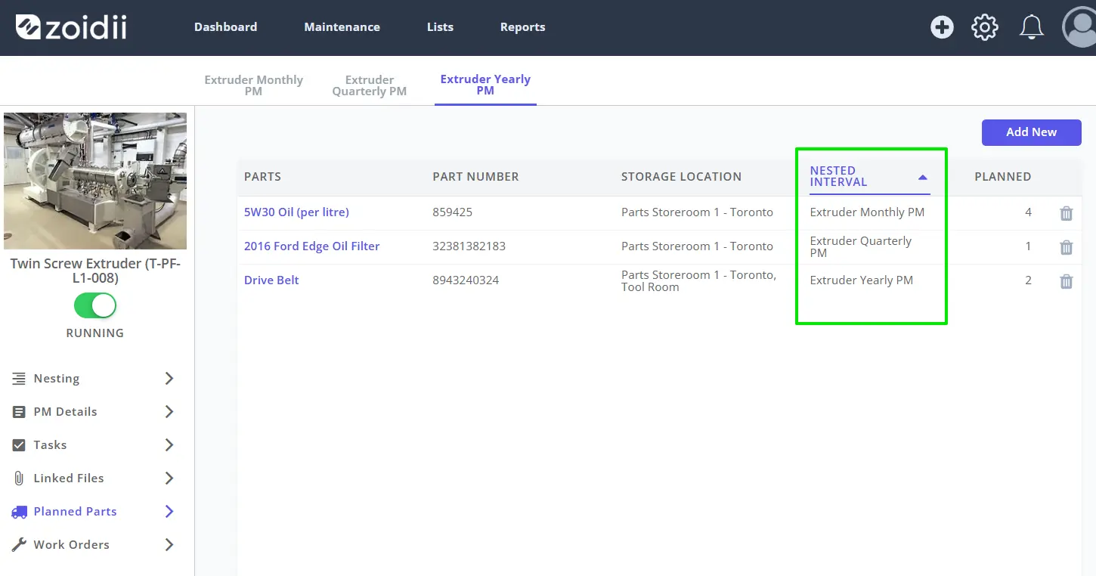Select Work Orders in the sidebar

pyautogui.click(x=72, y=545)
